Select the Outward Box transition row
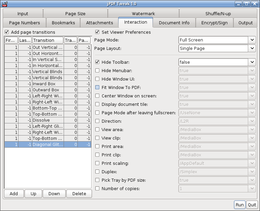This screenshot has width=260, height=211. coord(48,90)
